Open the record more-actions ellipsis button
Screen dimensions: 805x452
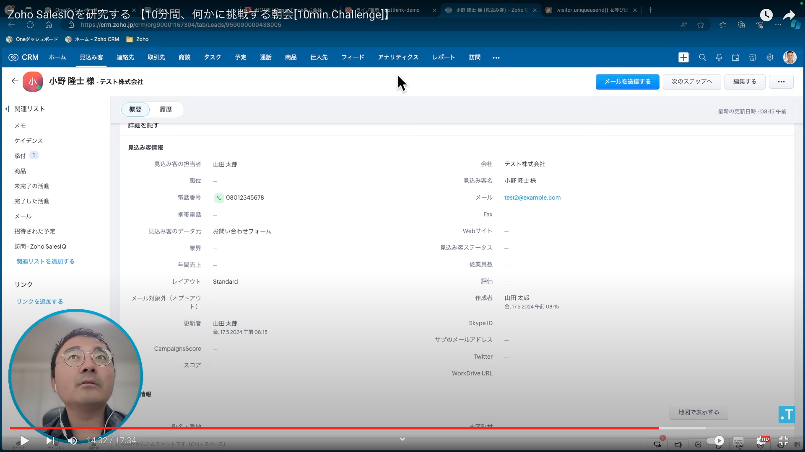click(781, 82)
